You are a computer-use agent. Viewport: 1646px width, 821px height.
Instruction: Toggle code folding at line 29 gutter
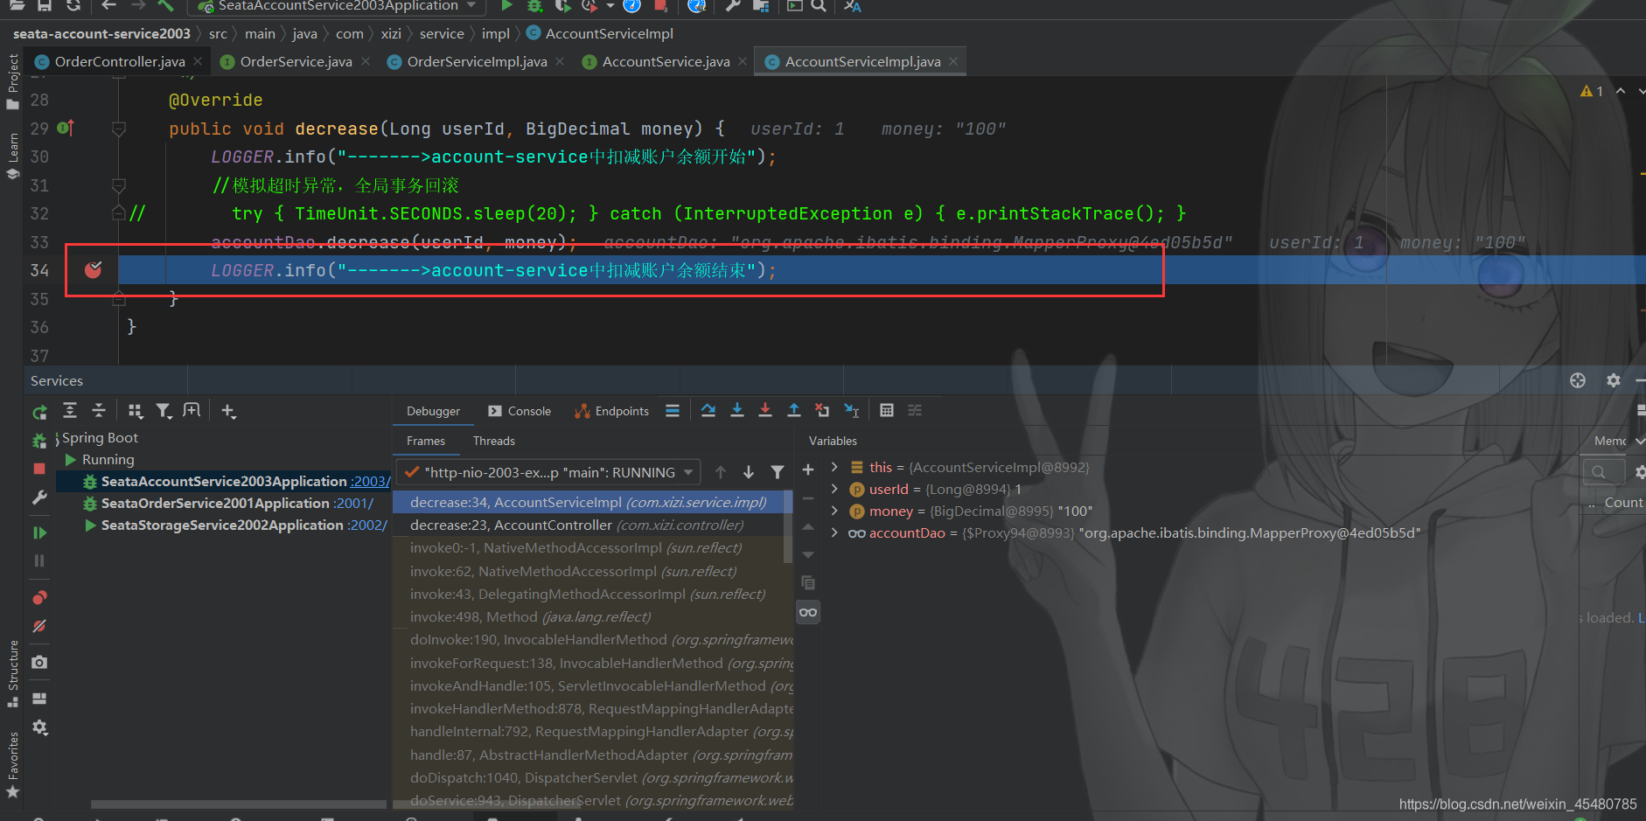tap(119, 129)
